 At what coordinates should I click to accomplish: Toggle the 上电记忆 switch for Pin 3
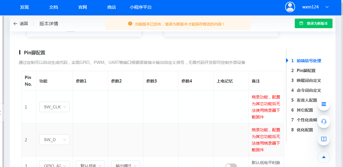(231, 165)
